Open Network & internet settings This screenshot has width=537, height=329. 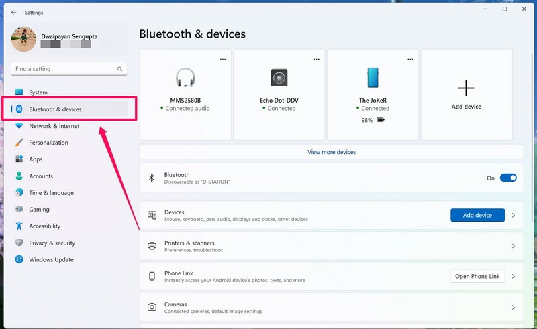(54, 126)
